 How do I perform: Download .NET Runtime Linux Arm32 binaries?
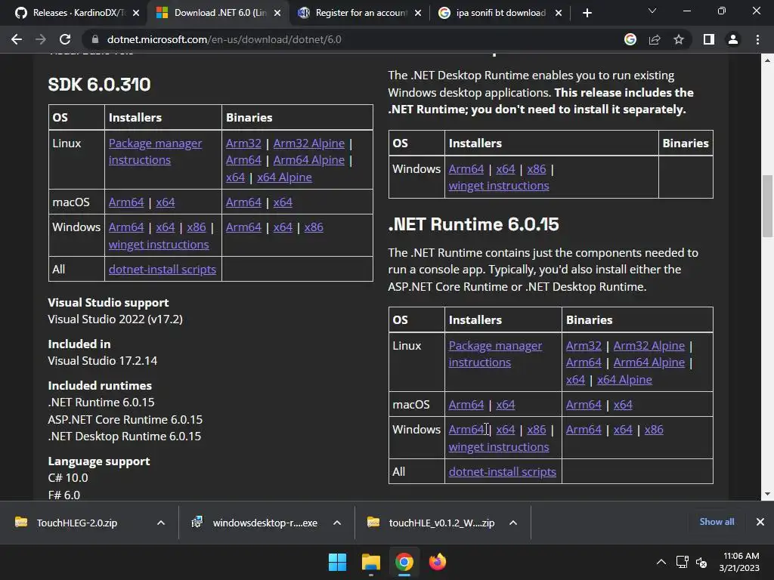click(x=584, y=346)
